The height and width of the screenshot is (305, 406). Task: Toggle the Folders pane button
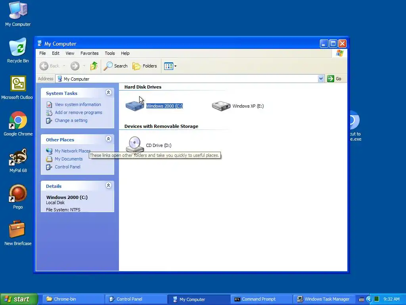(x=145, y=66)
